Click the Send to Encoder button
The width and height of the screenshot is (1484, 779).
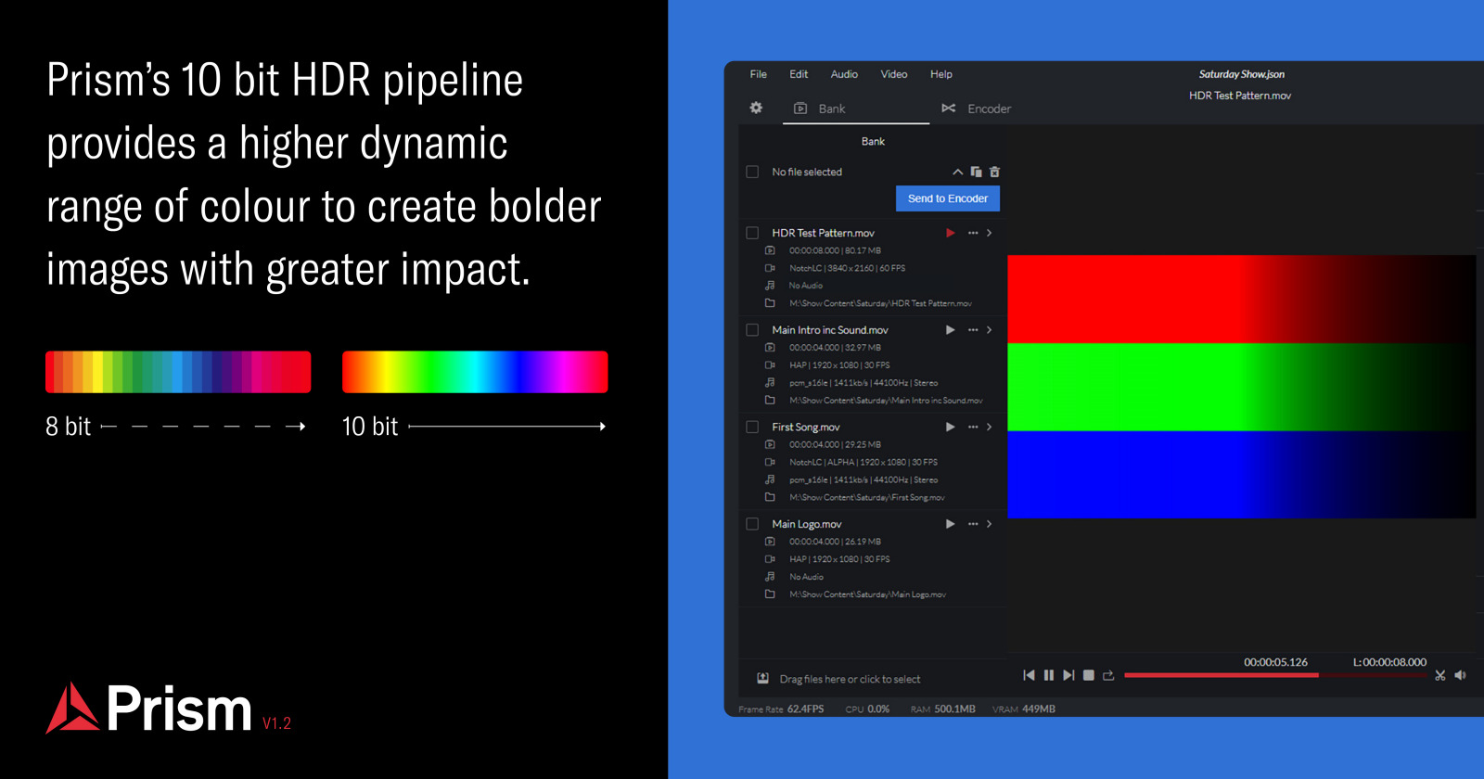point(947,198)
